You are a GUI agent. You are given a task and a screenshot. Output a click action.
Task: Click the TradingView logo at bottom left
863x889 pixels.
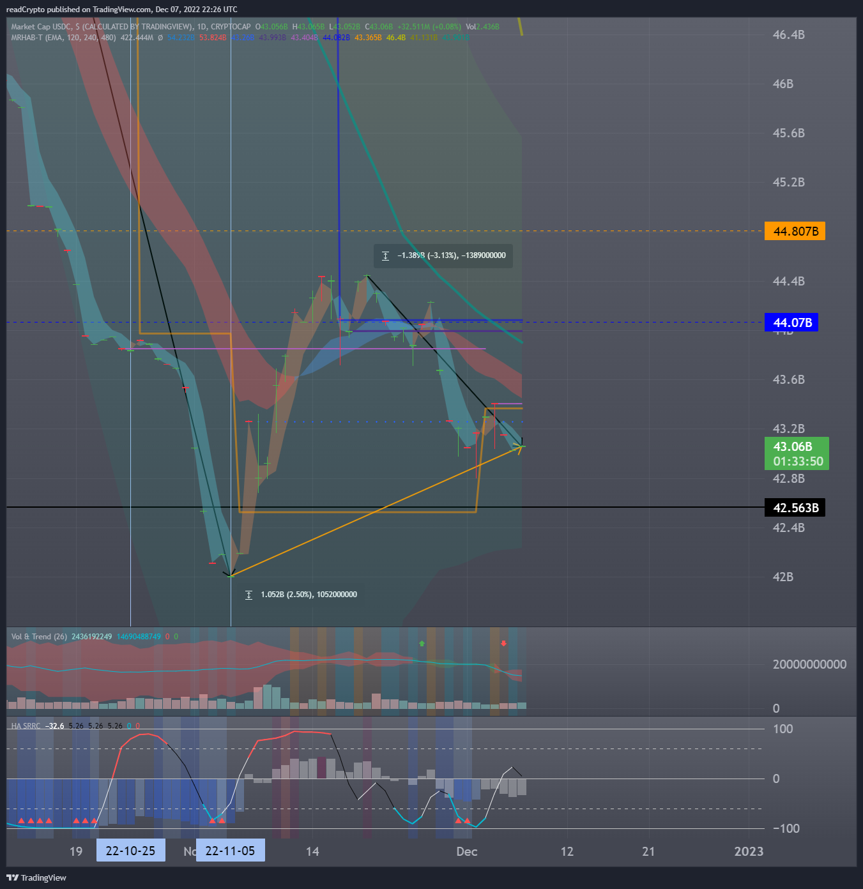[36, 878]
